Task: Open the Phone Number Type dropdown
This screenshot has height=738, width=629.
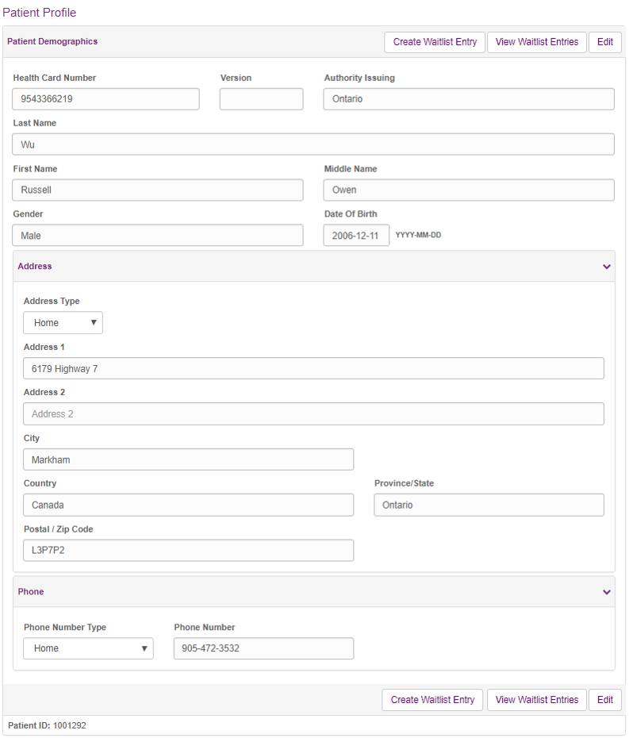Action: click(x=89, y=648)
